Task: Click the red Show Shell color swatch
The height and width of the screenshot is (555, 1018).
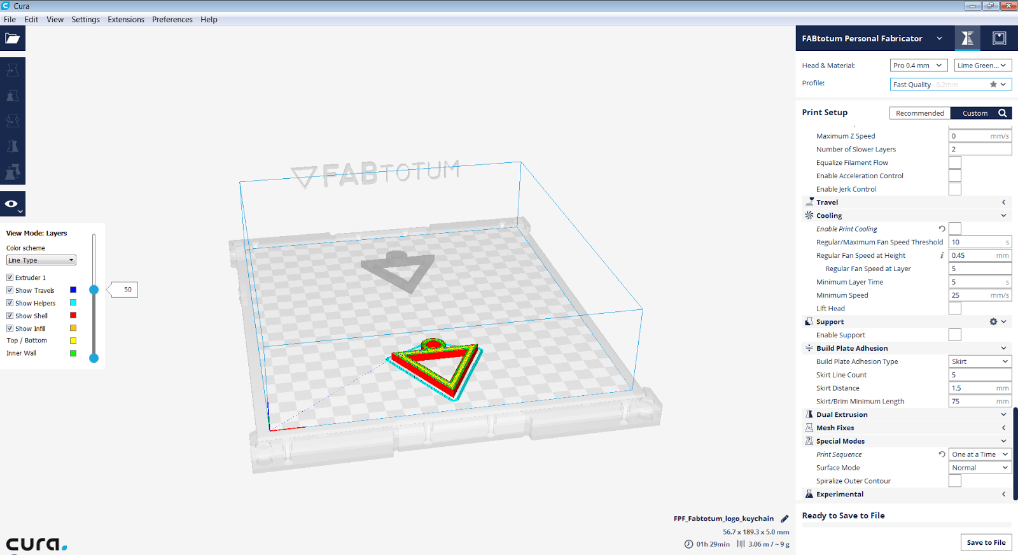Action: (x=73, y=316)
